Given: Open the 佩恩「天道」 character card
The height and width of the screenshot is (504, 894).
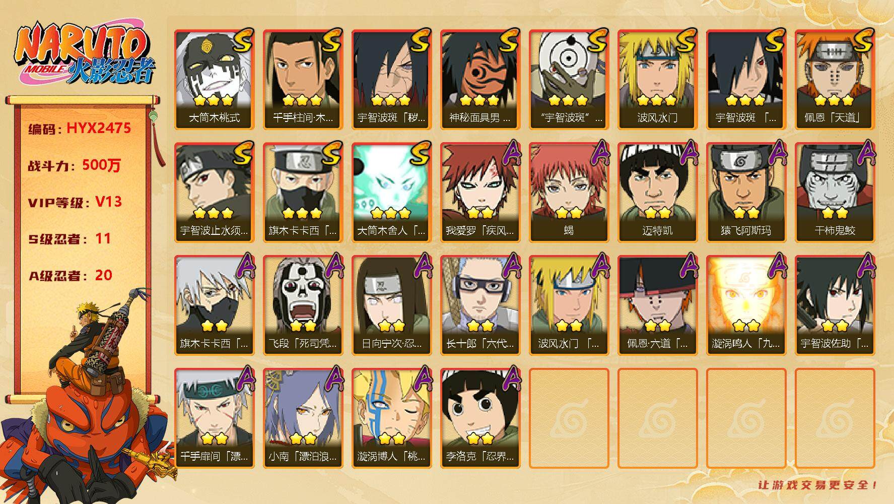Looking at the screenshot, I should tap(835, 80).
